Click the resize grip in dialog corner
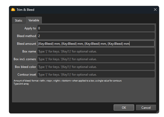 click(157, 112)
